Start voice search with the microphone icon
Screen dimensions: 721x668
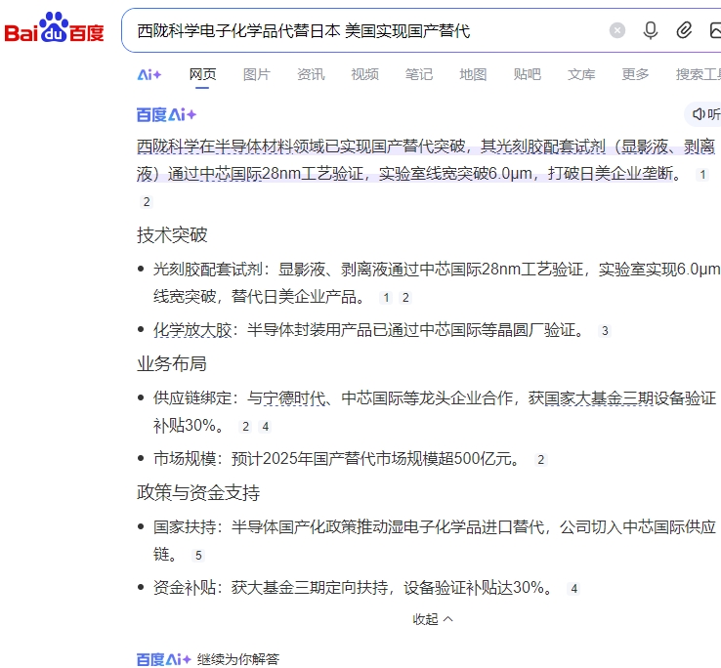point(651,31)
